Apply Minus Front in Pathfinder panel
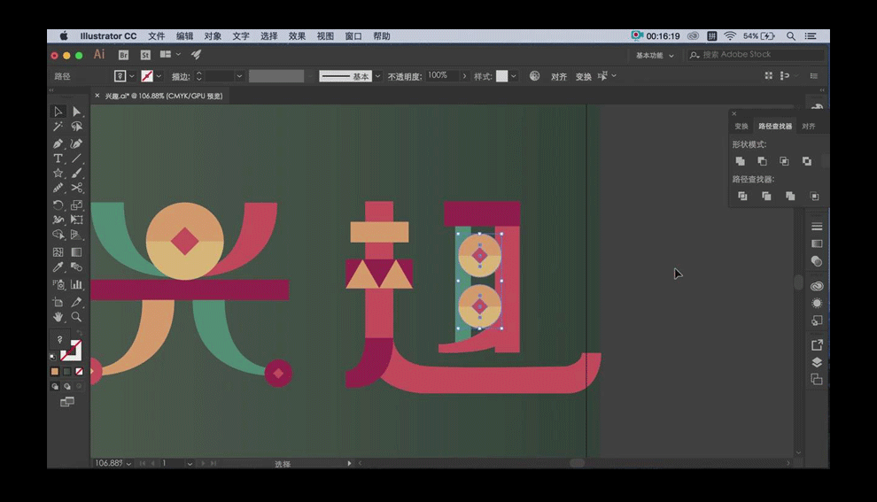 pyautogui.click(x=762, y=161)
